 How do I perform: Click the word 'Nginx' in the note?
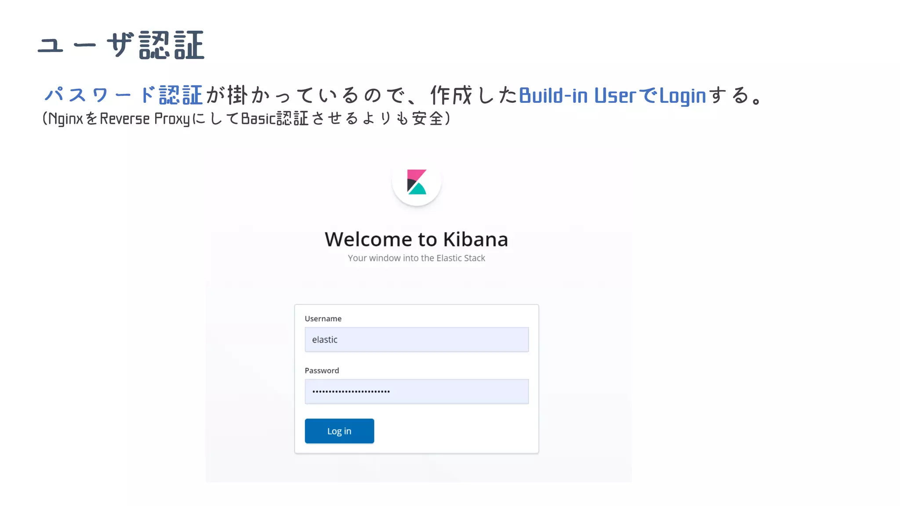pyautogui.click(x=65, y=119)
